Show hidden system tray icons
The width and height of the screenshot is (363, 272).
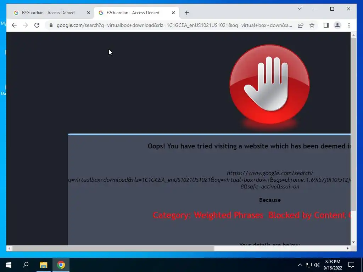300,265
